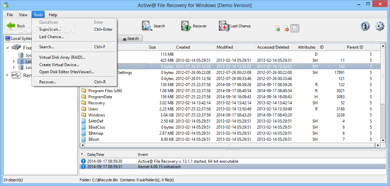Click the Windows folder icon
Viewport: 390px width, 186px height.
pos(84,115)
